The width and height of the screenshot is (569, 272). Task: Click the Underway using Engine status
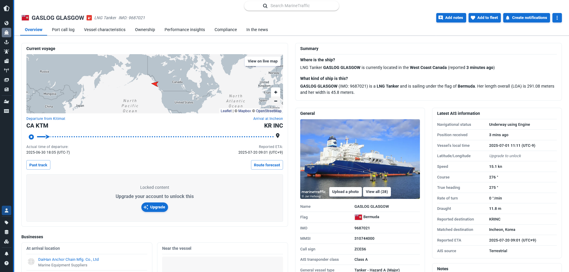coord(509,125)
